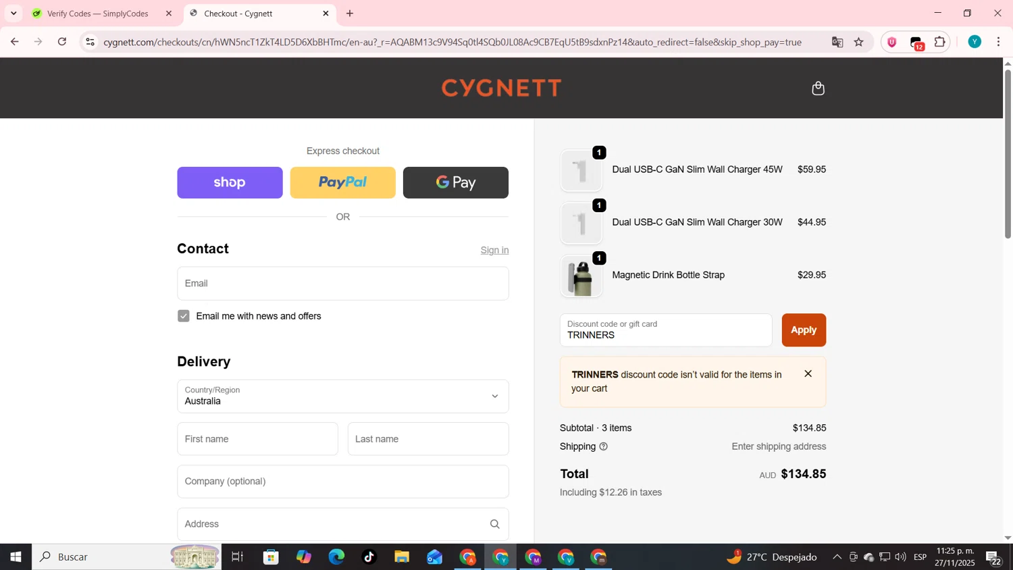This screenshot has height=570, width=1013.
Task: Open volume control in system tray
Action: point(900,557)
